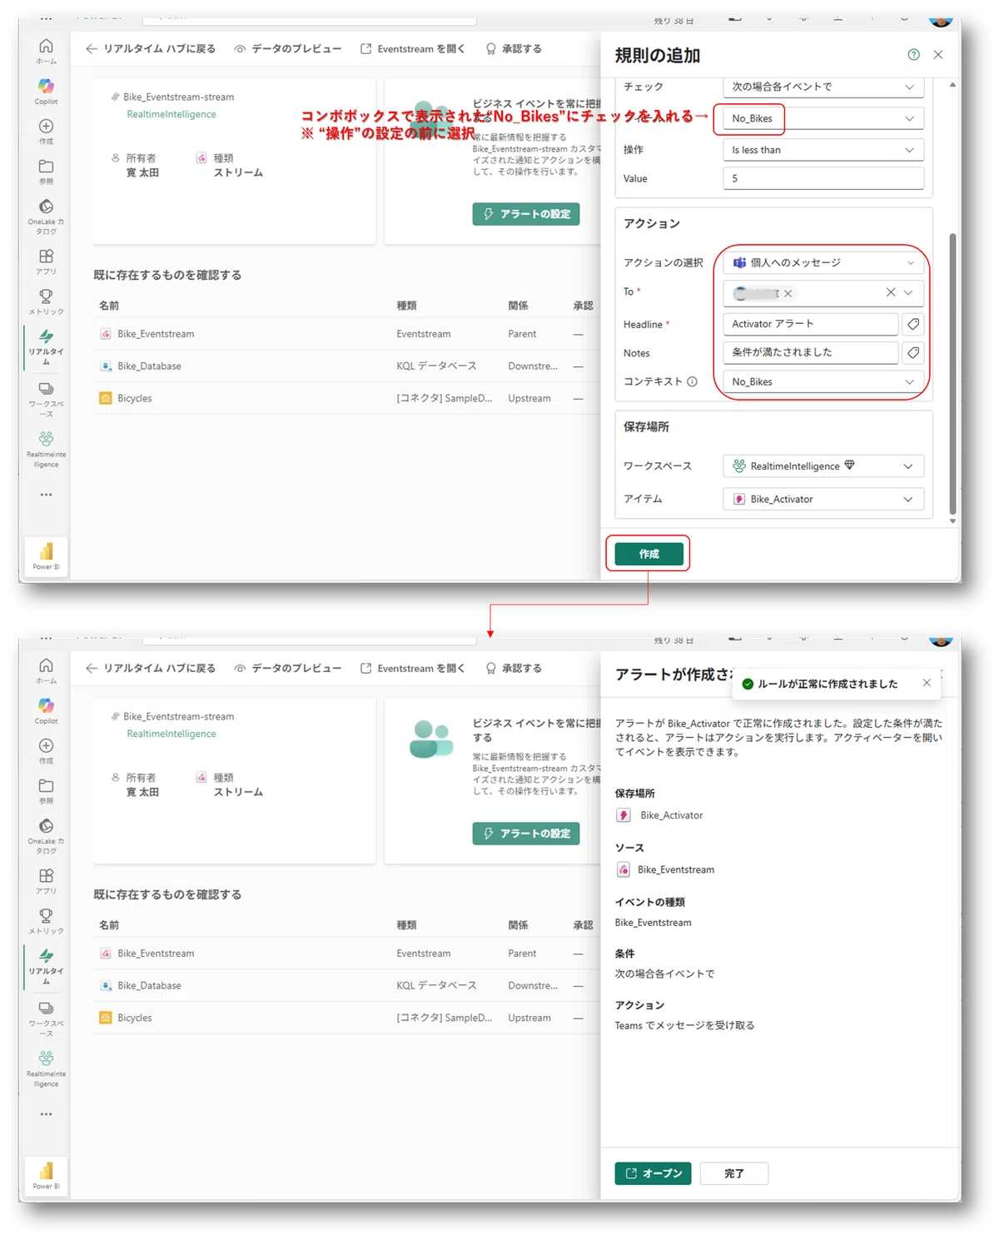Select Bicycles row in top screenshot table
Image resolution: width=999 pixels, height=1240 pixels.
tap(345, 398)
